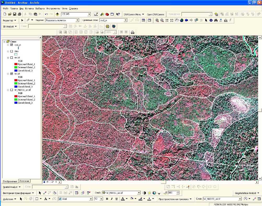
Task: Open the map scale dropdown
Action: click(x=89, y=14)
